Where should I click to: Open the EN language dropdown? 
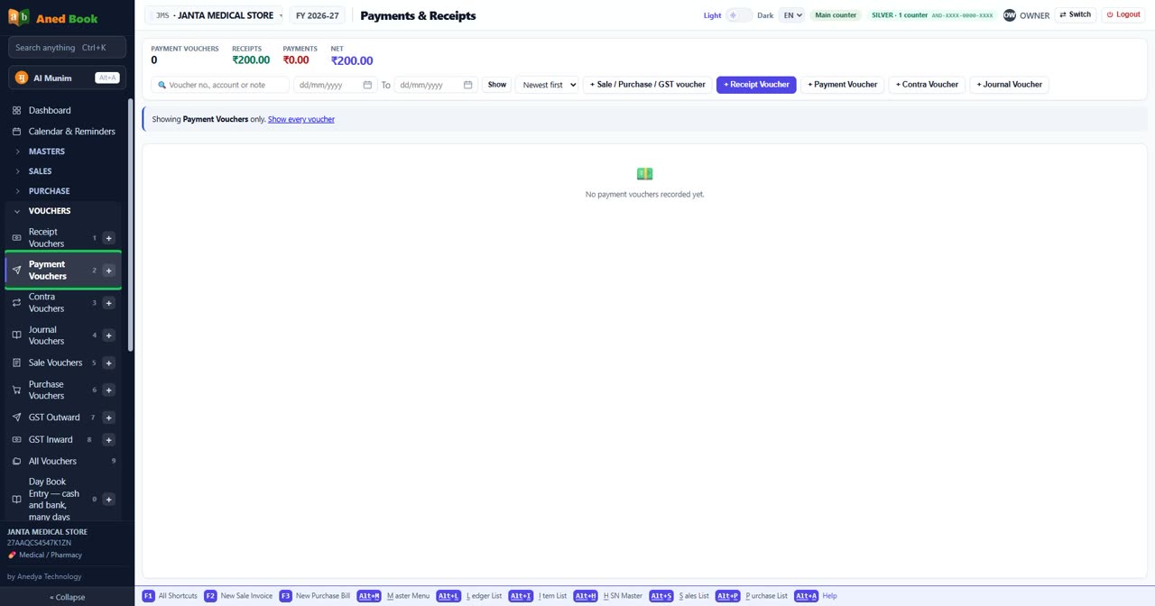[791, 15]
